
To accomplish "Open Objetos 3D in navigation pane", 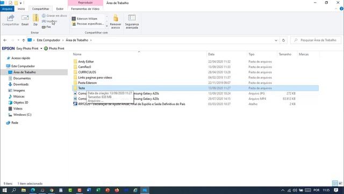I will point(20,102).
